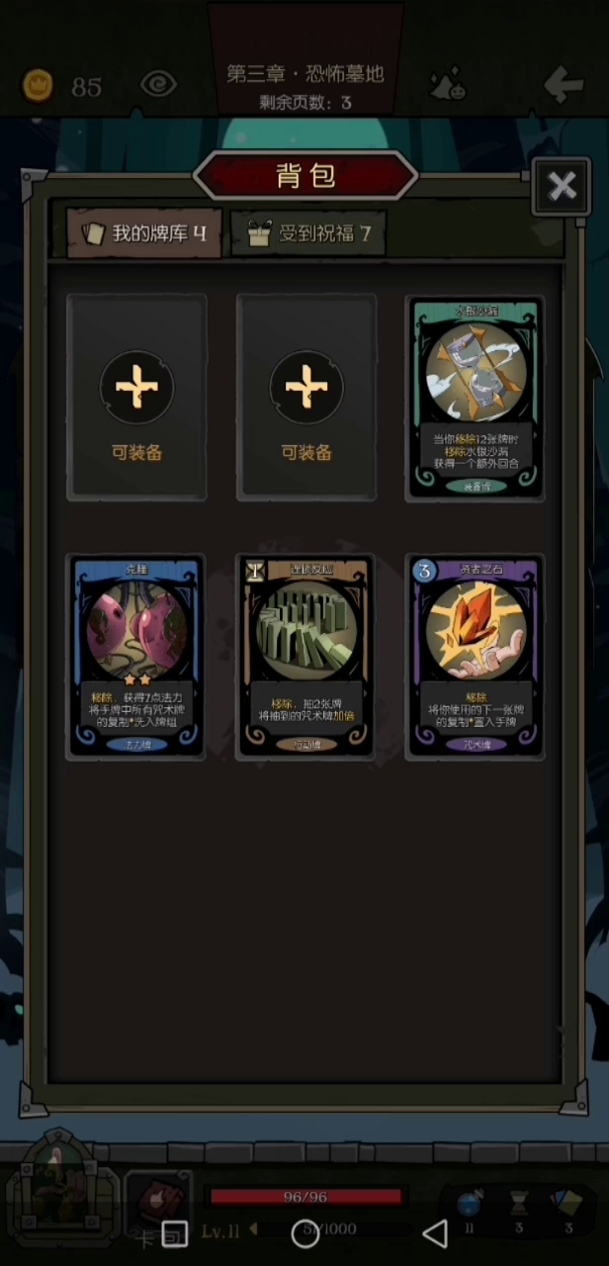The width and height of the screenshot is (609, 1266).
Task: Switch to the 我的牌库 tab
Action: (x=144, y=233)
